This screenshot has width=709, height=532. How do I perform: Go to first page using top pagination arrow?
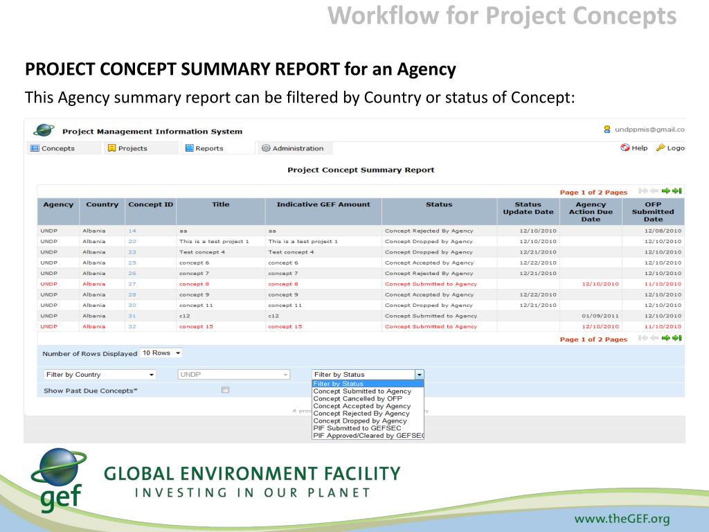pos(642,191)
